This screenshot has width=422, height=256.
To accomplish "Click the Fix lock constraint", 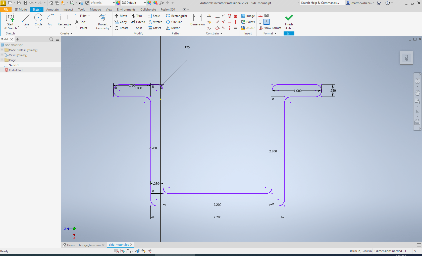I will click(x=235, y=16).
